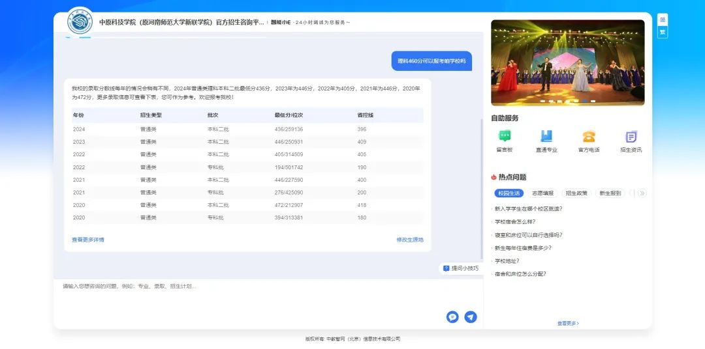The image size is (705, 349).
Task: Select the 新生报到 tab
Action: pos(610,193)
